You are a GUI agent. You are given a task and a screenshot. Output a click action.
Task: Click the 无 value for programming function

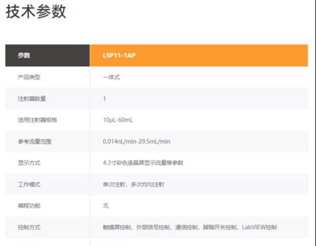(106, 206)
